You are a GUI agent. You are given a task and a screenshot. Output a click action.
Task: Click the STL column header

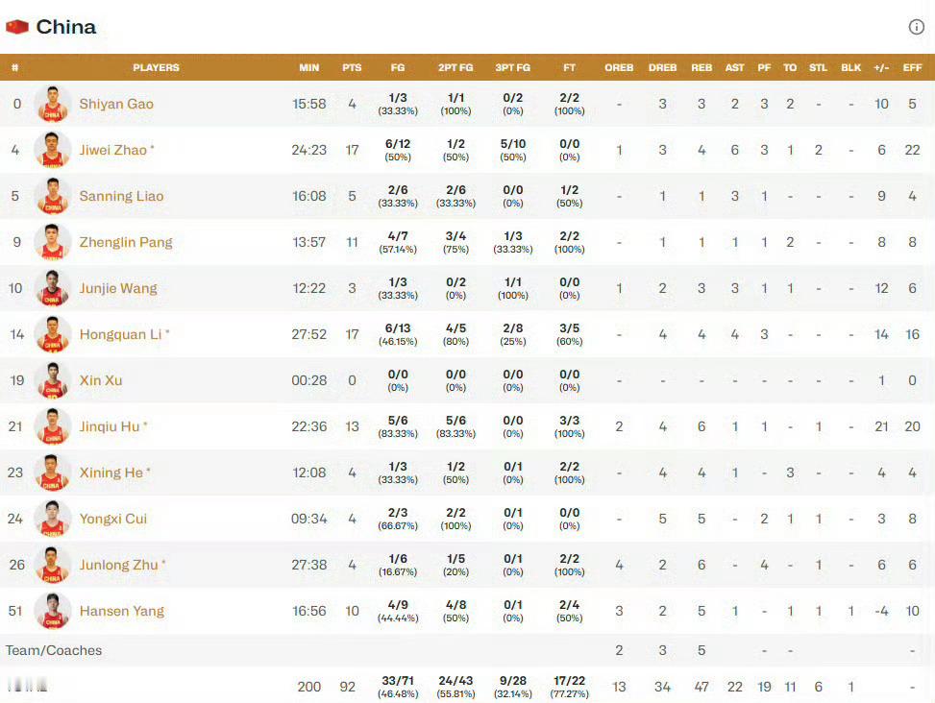pos(818,68)
